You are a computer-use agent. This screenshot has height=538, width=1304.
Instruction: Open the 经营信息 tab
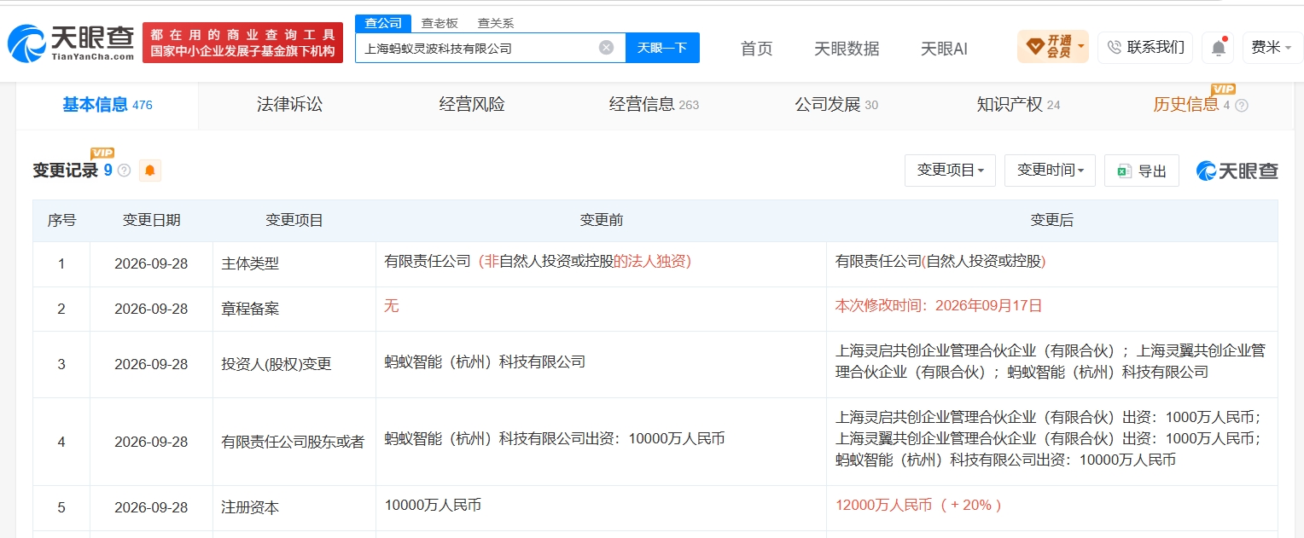coord(654,105)
